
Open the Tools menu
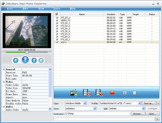tap(57, 8)
